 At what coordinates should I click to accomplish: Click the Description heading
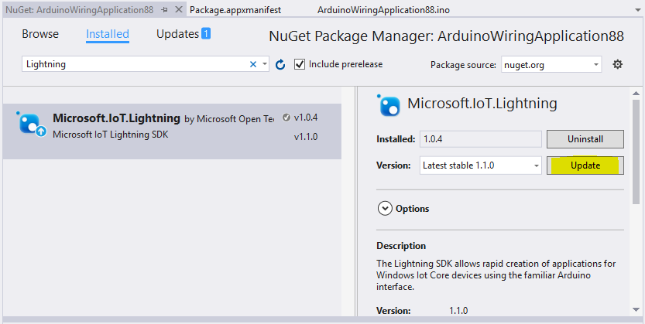point(401,246)
